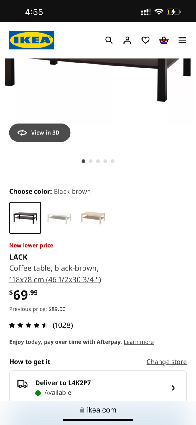Screen dimensions: 196x425
Task: Choose the light oak color swatch
Action: (x=93, y=218)
